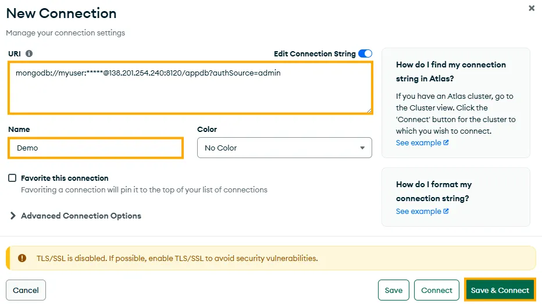Click the URI info icon
The height and width of the screenshot is (304, 542).
[x=30, y=53]
